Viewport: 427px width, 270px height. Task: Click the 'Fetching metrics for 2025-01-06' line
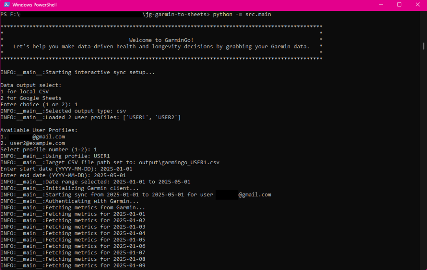pyautogui.click(x=73, y=246)
